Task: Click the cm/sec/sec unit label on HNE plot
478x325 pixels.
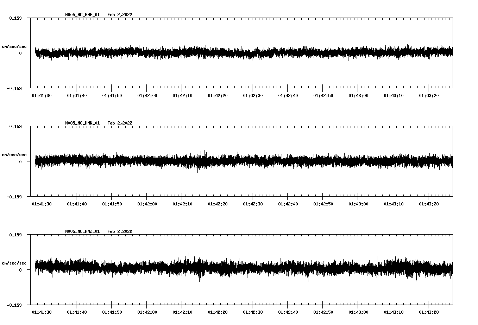Action: click(x=14, y=46)
